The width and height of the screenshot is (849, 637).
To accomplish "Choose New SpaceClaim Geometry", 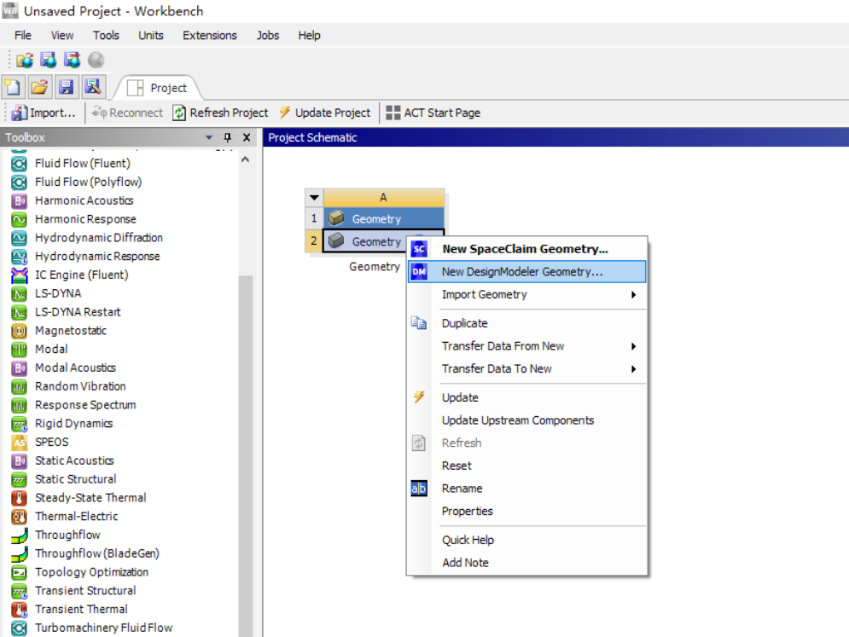I will [526, 249].
